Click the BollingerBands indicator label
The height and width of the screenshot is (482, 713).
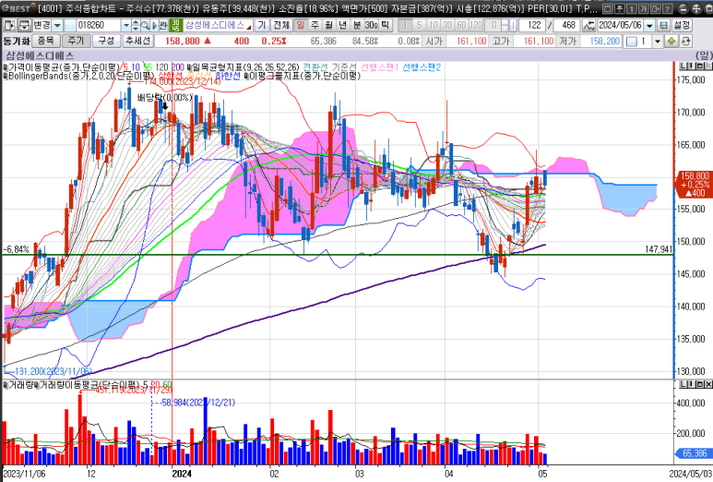[x=80, y=76]
